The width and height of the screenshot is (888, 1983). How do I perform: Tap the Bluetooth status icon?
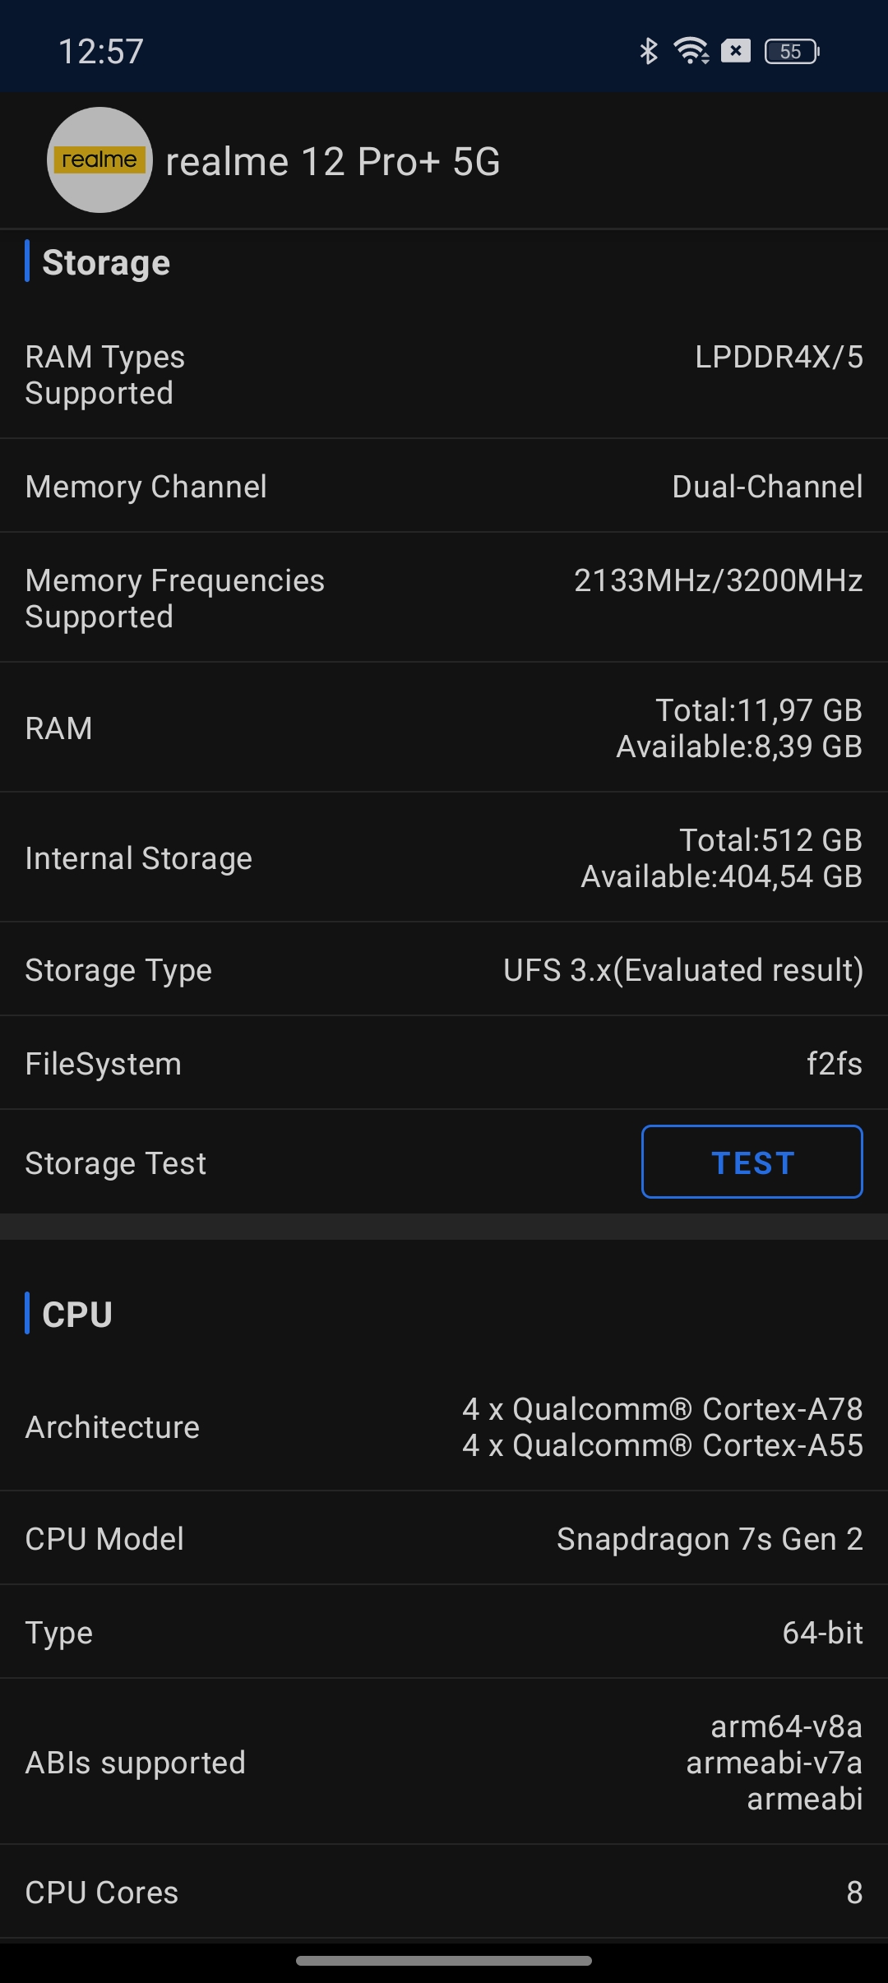coord(649,51)
